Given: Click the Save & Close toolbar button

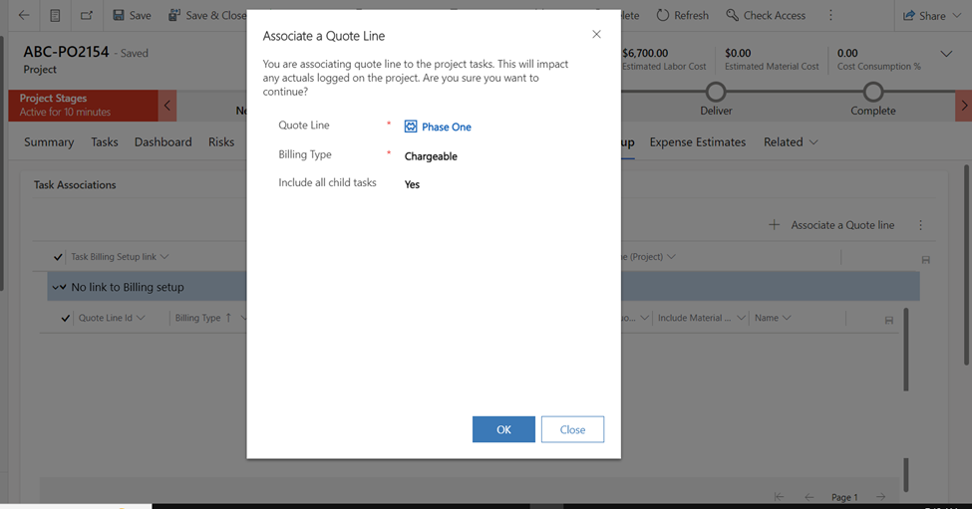Looking at the screenshot, I should pyautogui.click(x=207, y=16).
